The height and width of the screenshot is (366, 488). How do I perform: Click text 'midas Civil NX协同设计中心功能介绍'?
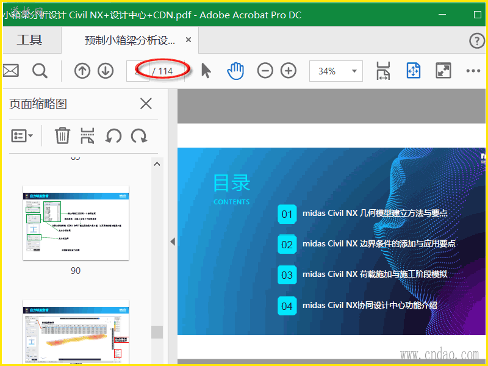(x=370, y=305)
